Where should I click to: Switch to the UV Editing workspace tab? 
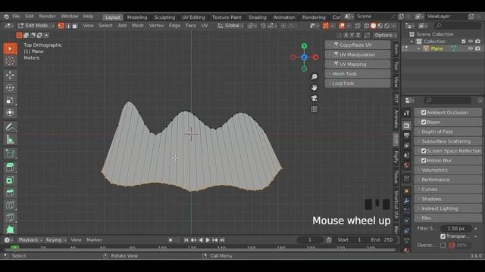[193, 17]
